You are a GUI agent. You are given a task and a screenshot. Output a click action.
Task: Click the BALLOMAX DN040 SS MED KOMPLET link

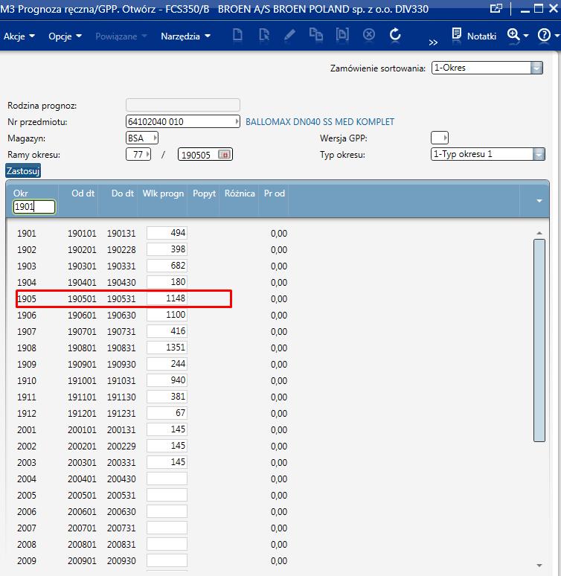pos(320,122)
